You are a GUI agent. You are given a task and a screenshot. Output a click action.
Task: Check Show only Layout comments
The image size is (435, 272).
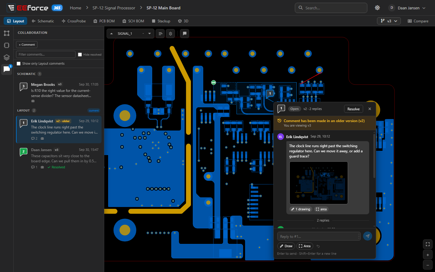[x=19, y=63]
